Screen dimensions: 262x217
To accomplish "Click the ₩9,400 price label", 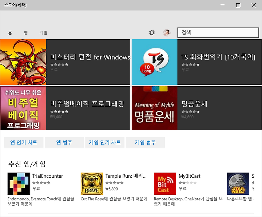I will [56, 117].
